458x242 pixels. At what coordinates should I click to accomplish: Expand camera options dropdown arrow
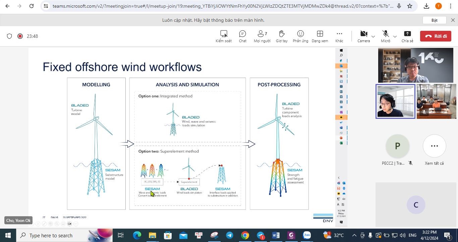coord(373,36)
